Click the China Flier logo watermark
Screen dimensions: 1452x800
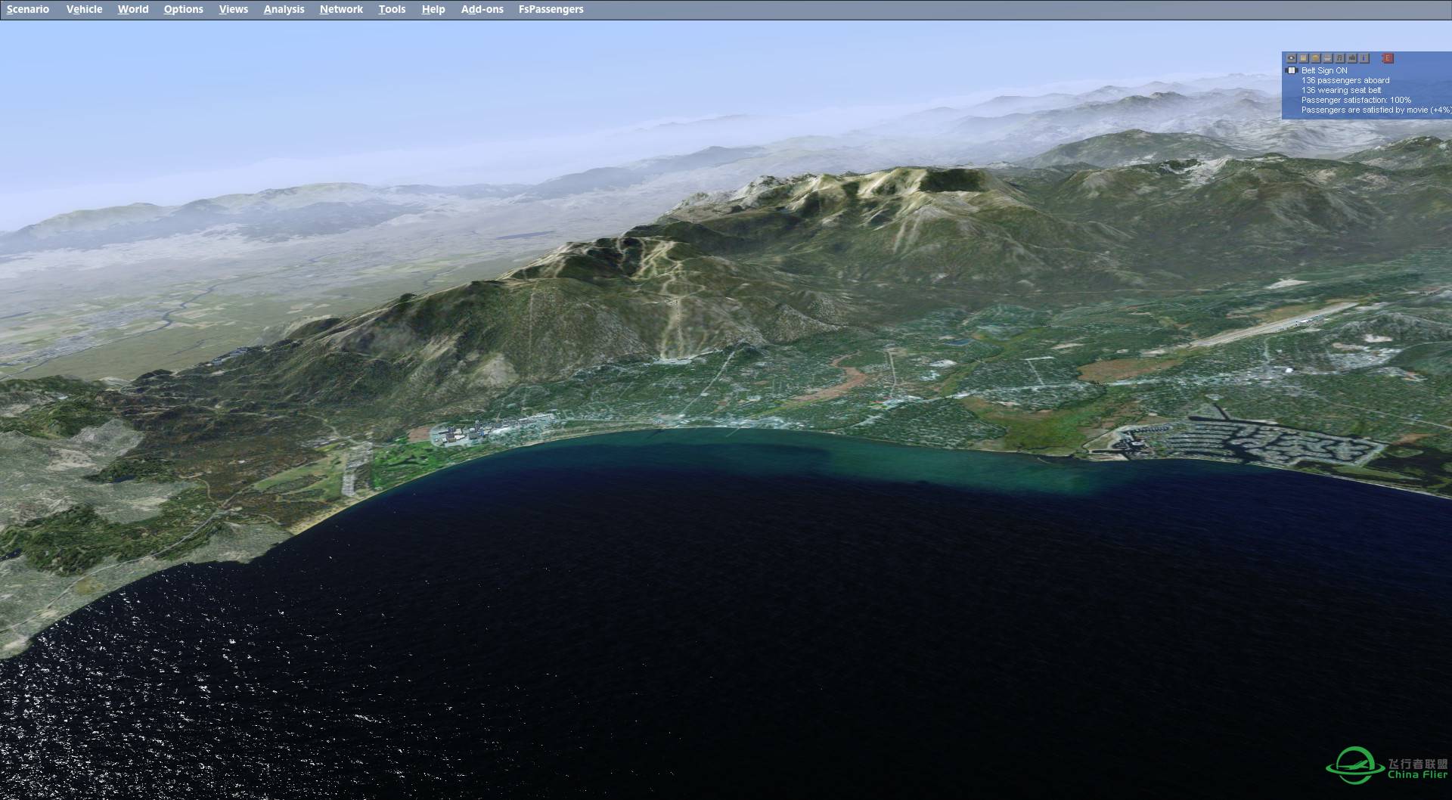pyautogui.click(x=1388, y=766)
